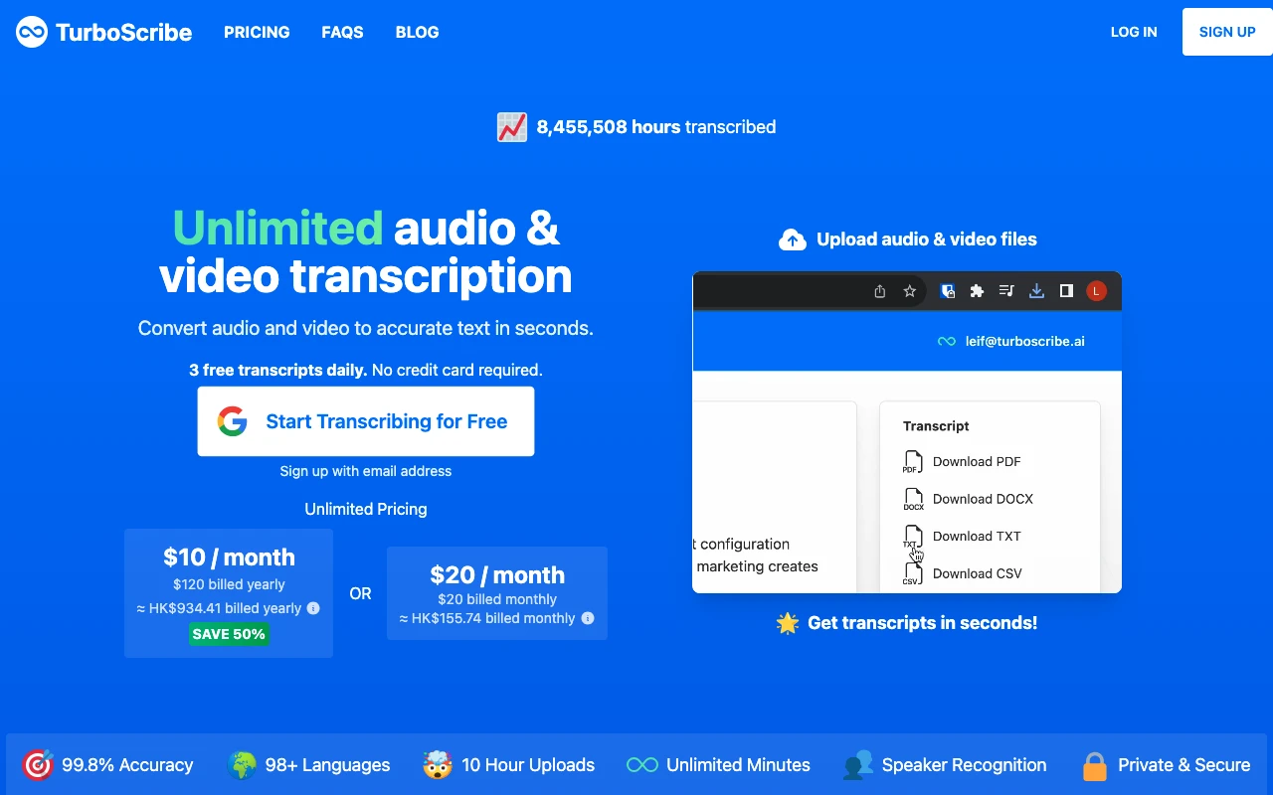Click the red profile avatar L
Screen dimensions: 1273x795
pos(1096,290)
